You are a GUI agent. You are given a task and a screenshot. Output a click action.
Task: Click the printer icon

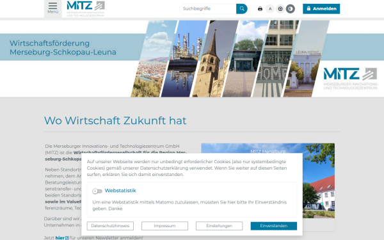click(260, 9)
